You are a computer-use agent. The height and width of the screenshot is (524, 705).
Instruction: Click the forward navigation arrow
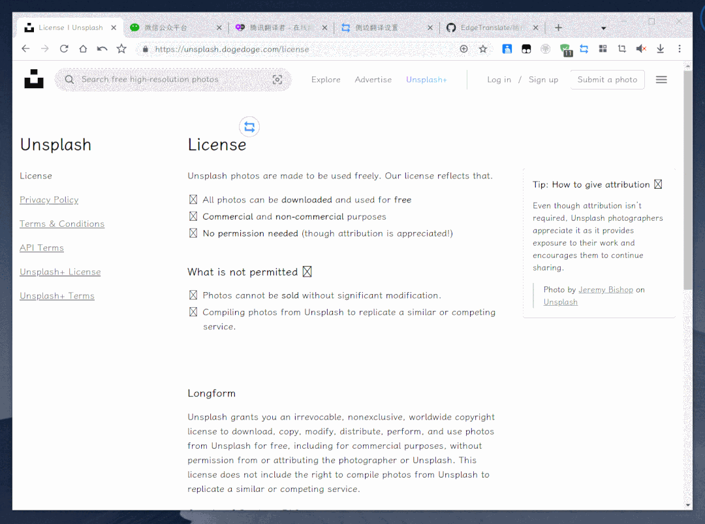point(44,48)
